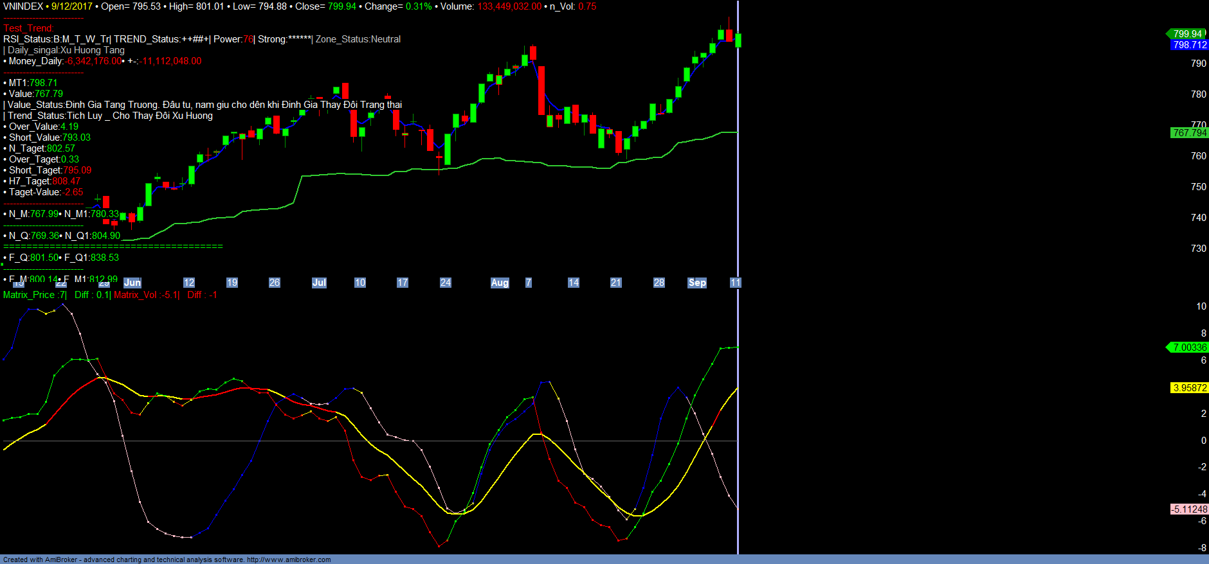Click the date marker 28 on axis

659,283
